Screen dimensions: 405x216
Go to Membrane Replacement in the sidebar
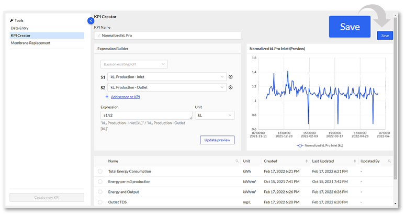30,43
